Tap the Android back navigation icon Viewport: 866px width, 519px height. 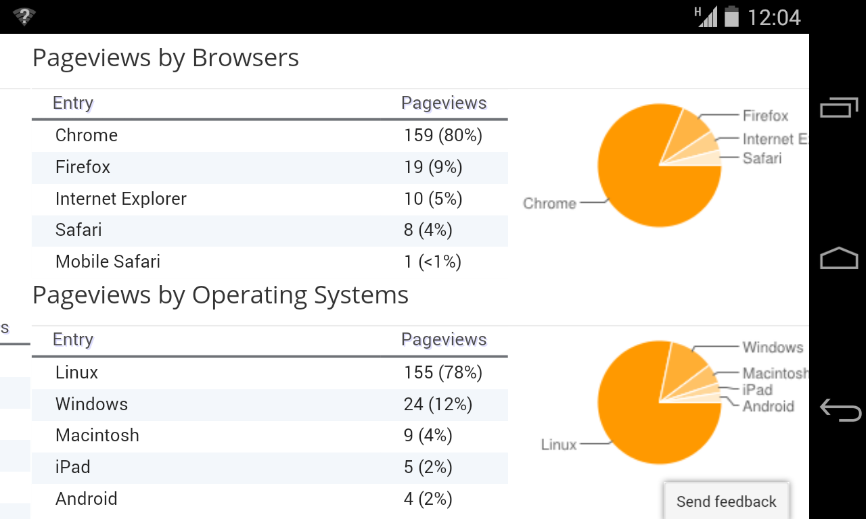point(839,409)
